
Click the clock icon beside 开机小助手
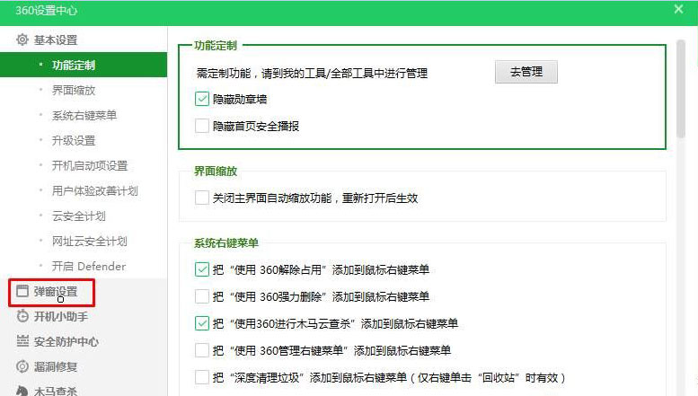coord(22,316)
